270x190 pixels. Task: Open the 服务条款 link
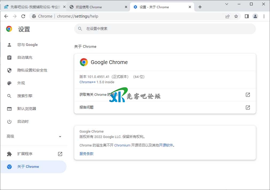point(87,154)
